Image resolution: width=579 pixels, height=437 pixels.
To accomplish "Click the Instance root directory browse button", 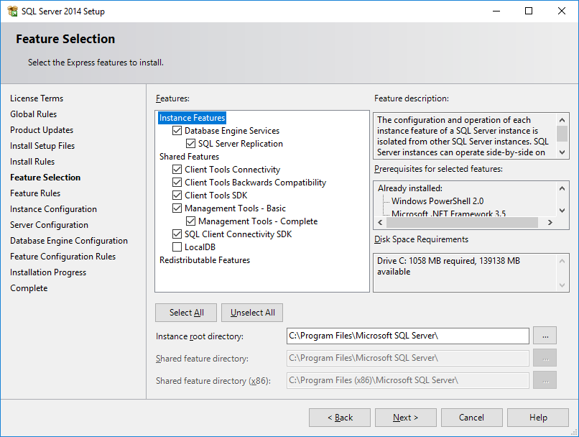I will (545, 336).
